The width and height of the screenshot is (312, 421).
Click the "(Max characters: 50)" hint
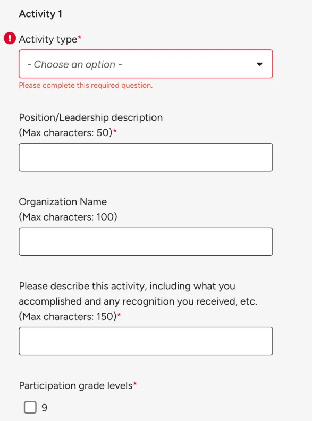(x=65, y=133)
